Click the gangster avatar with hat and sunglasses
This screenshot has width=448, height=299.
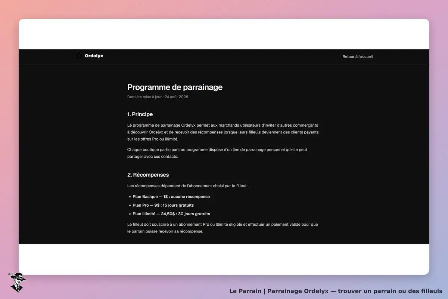[16, 282]
